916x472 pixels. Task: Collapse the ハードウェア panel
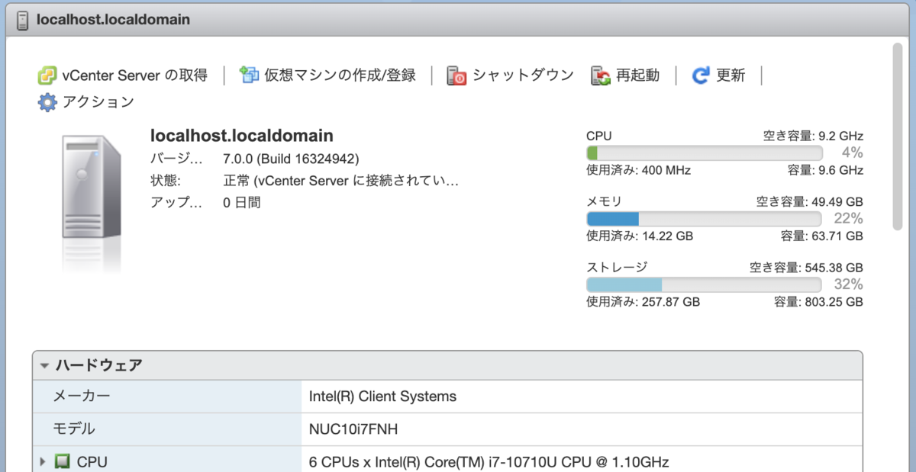click(44, 365)
